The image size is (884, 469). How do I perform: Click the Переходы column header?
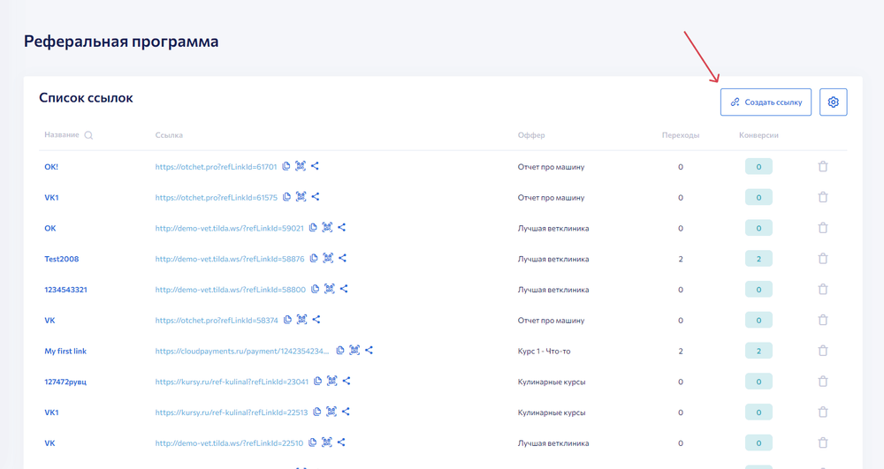point(680,136)
